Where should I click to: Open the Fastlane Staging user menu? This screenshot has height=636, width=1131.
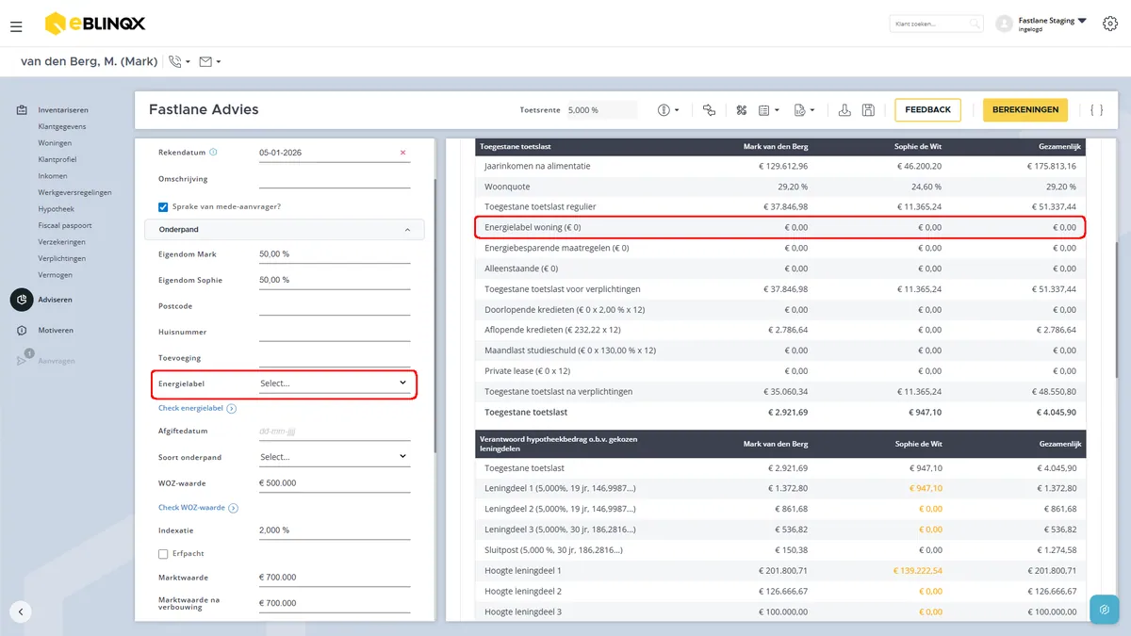(x=1052, y=24)
